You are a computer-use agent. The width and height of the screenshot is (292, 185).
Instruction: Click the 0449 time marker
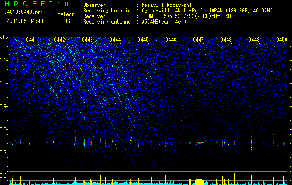254,40
